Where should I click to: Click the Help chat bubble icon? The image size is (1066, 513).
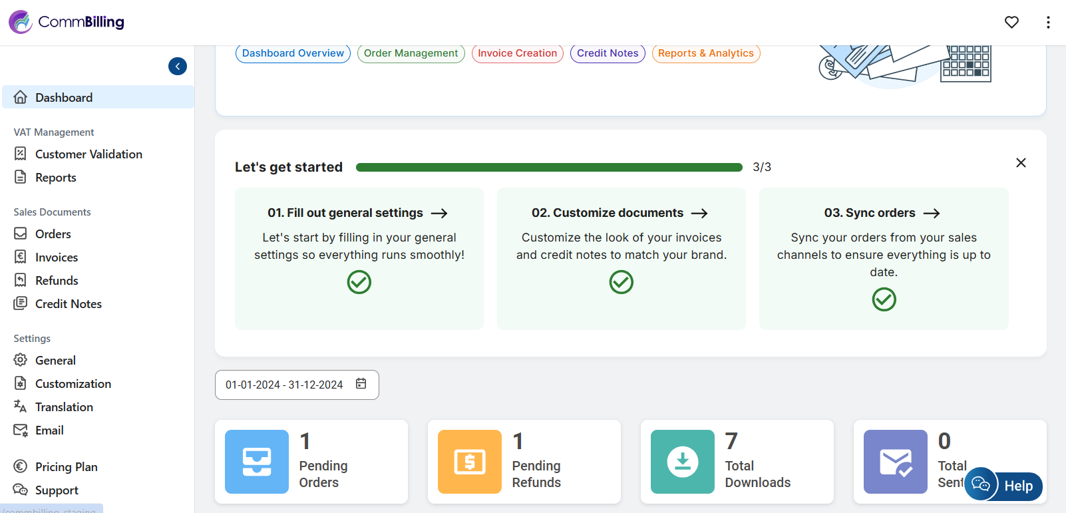pos(981,484)
